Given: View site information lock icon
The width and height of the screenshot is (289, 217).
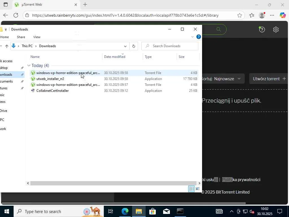Looking at the screenshot, I should 27,15.
